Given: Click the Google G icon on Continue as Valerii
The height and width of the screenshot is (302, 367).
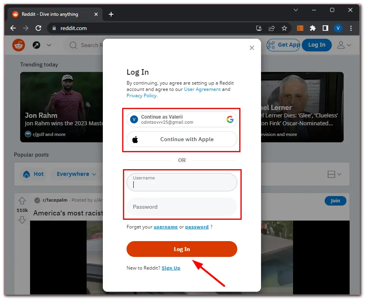Looking at the screenshot, I should pyautogui.click(x=230, y=119).
